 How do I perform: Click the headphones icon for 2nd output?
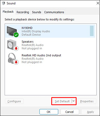click(12, 58)
